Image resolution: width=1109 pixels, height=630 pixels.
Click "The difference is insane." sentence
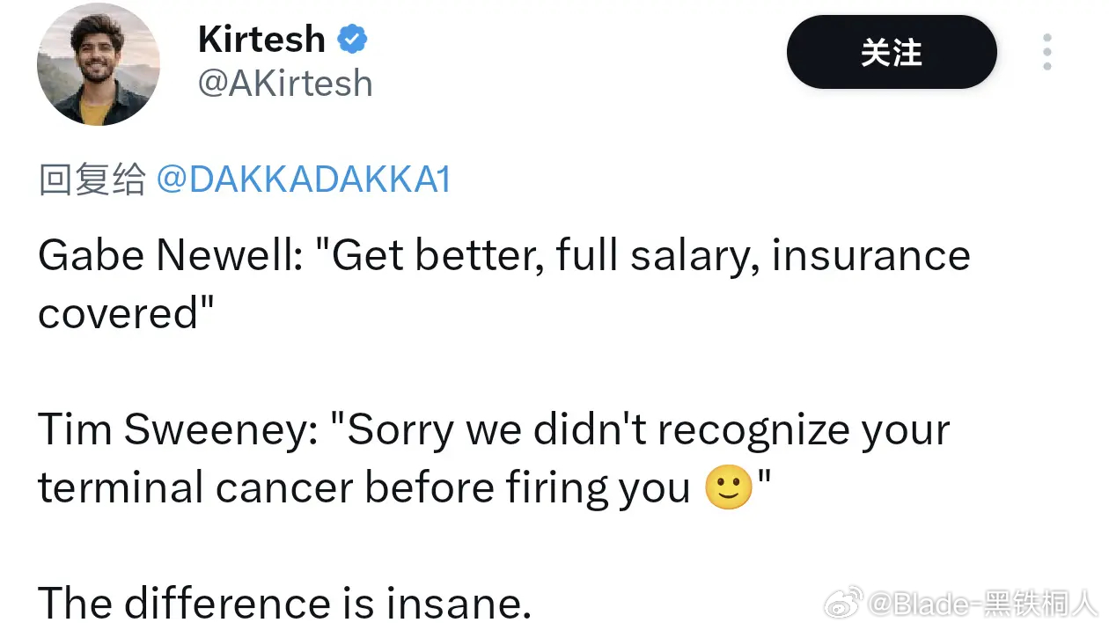(x=284, y=604)
